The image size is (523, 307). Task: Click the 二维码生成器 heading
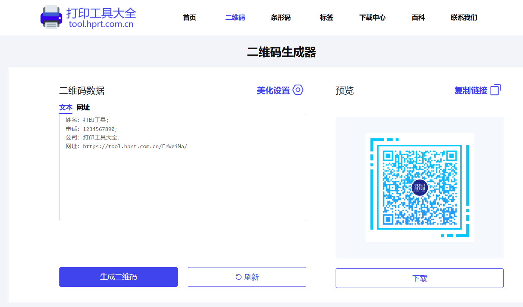[x=281, y=52]
